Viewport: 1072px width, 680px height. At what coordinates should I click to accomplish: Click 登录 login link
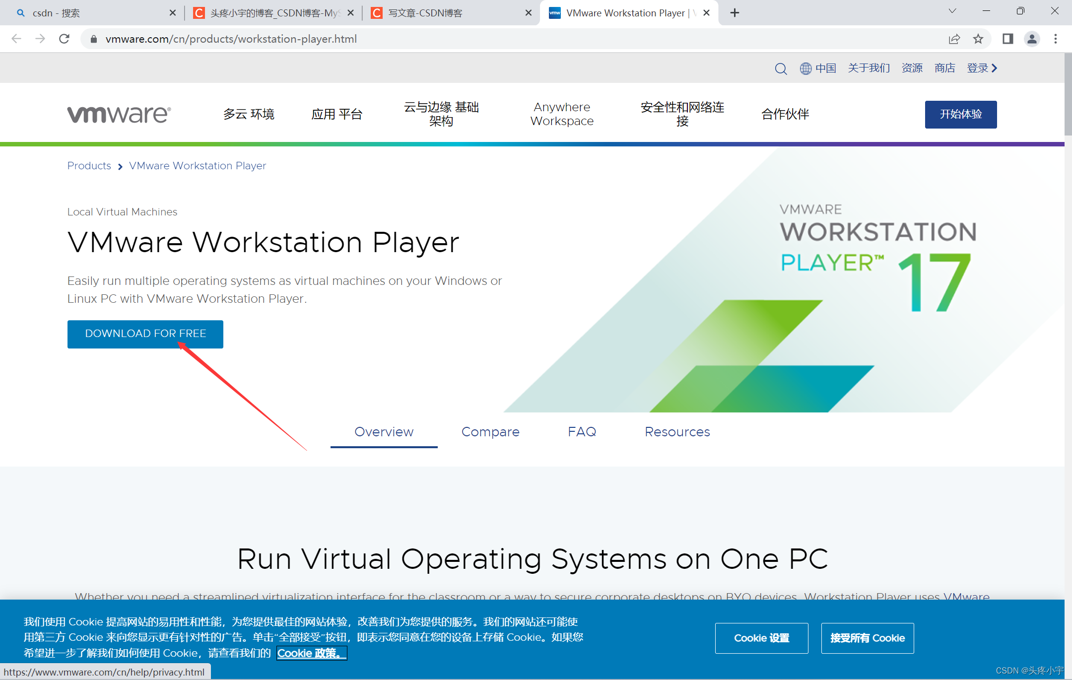click(x=982, y=68)
